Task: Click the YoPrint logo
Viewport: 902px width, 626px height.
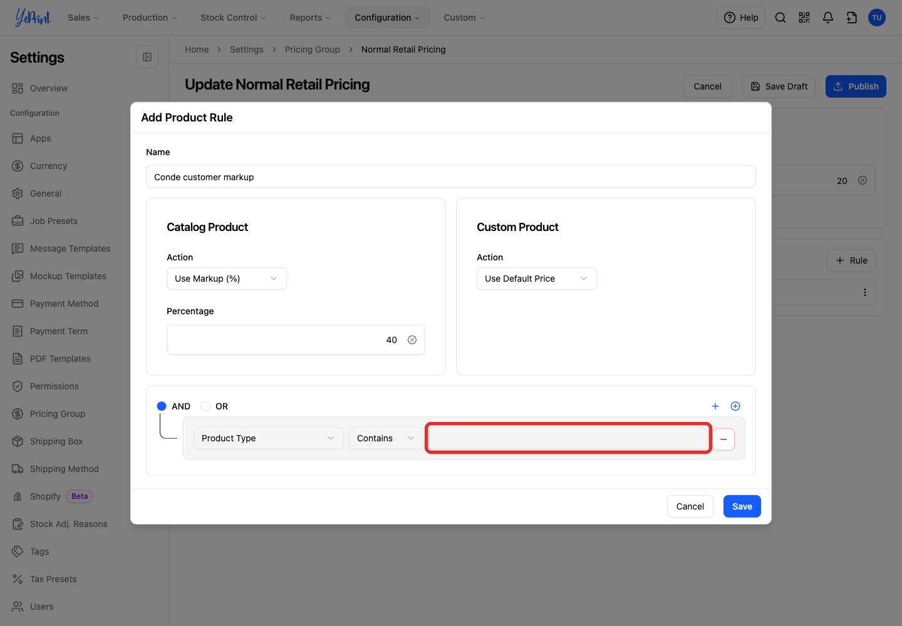Action: point(33,18)
